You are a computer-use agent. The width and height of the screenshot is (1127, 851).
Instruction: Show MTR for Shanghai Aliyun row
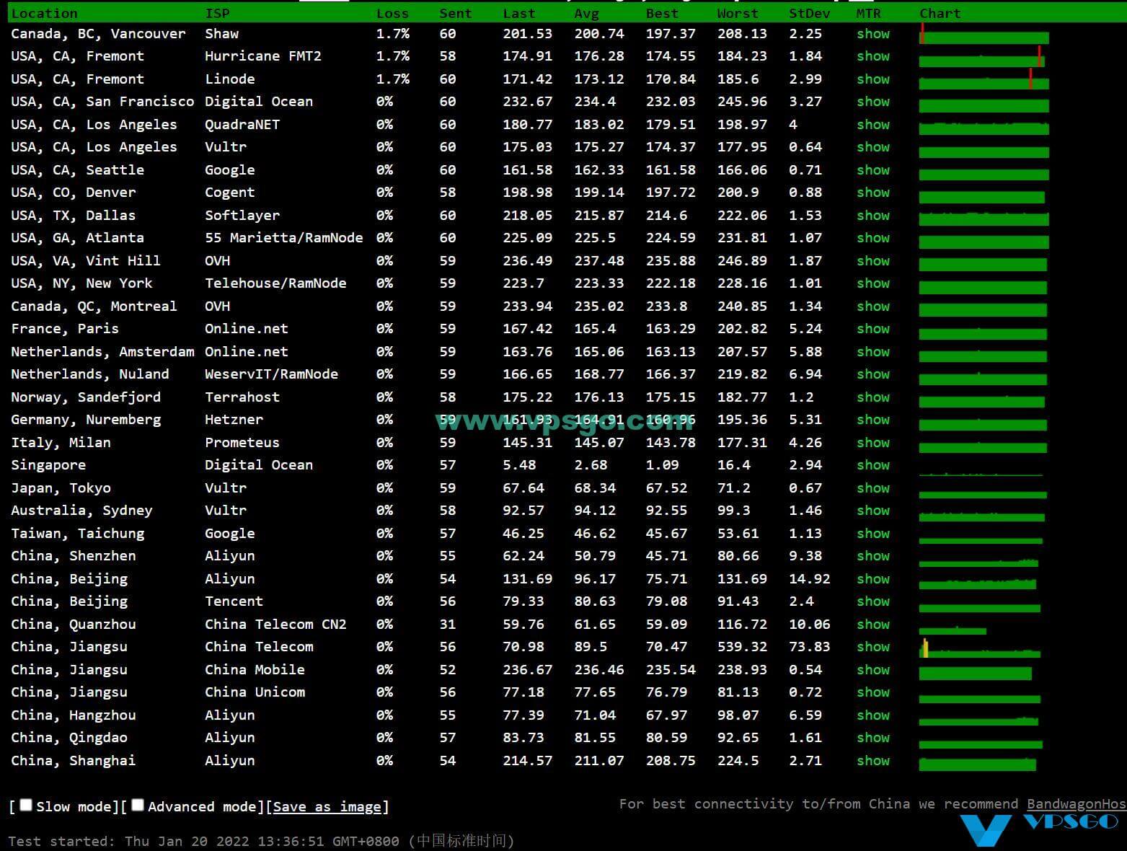[873, 761]
